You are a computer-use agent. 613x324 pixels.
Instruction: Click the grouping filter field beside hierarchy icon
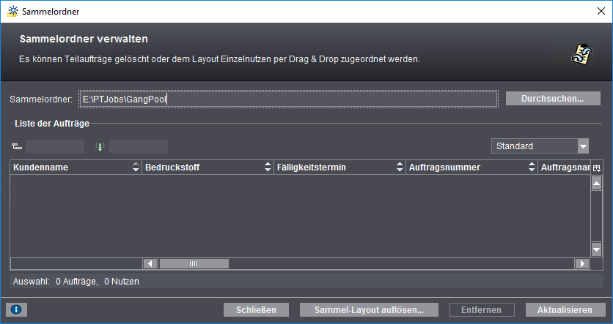coord(55,146)
